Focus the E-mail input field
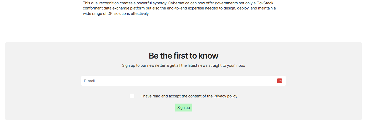The width and height of the screenshot is (365, 123). 179,81
